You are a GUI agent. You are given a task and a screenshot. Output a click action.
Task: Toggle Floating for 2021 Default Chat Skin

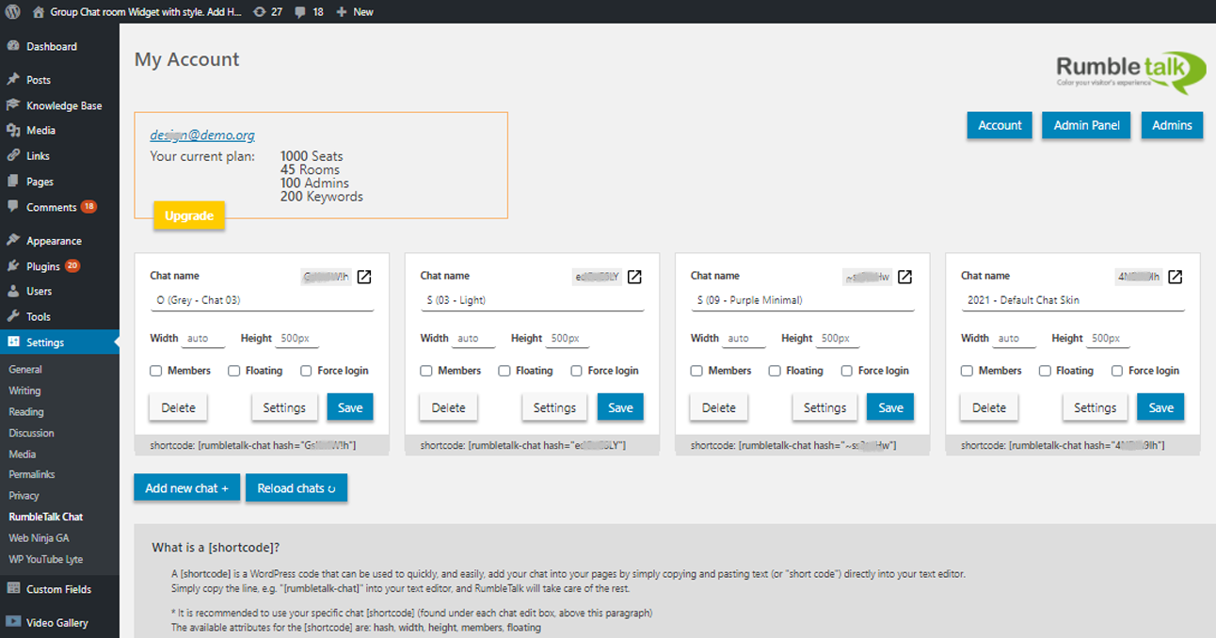point(1045,371)
